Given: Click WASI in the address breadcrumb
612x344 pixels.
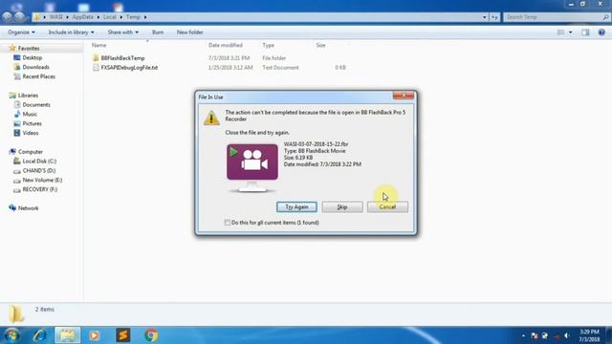Looking at the screenshot, I should coord(55,17).
